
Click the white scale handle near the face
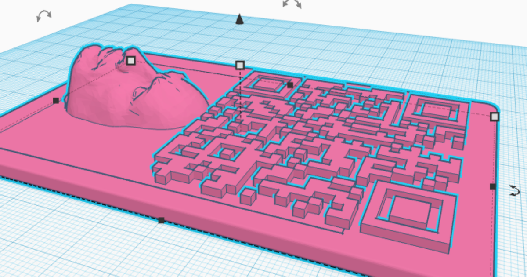(x=130, y=61)
